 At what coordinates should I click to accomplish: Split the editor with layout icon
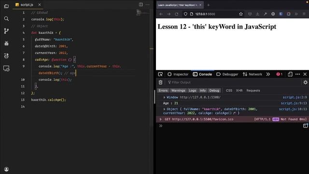point(140,4)
